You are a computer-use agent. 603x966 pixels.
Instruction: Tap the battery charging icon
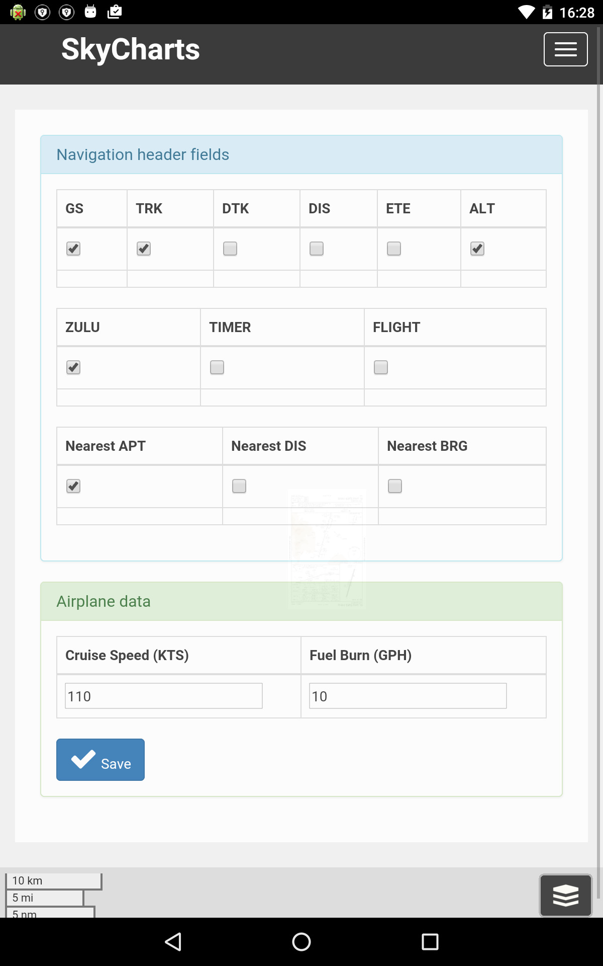click(x=547, y=12)
